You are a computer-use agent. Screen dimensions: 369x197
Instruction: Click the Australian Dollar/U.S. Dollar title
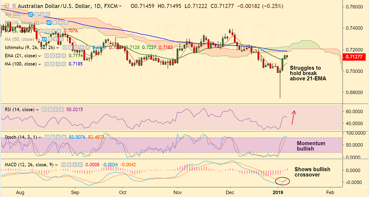[54, 6]
